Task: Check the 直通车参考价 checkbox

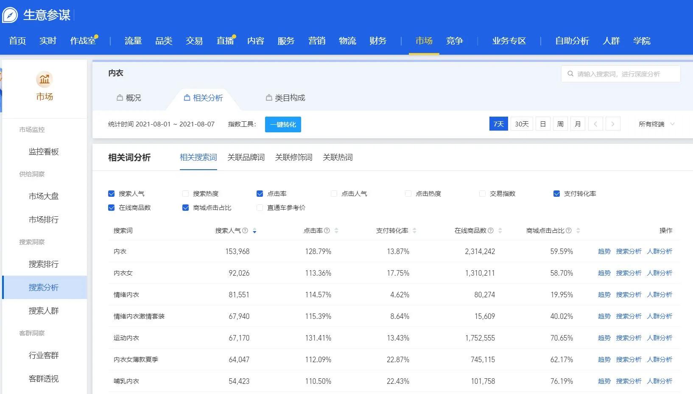Action: [260, 208]
